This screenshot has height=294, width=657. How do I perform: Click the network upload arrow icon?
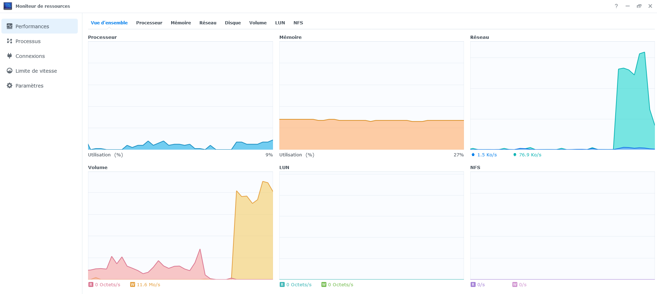coord(473,155)
